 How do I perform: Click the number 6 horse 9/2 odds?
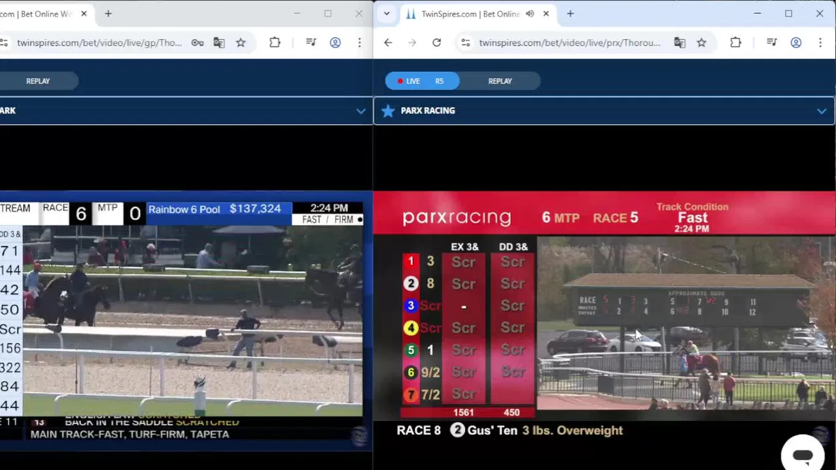coord(430,372)
